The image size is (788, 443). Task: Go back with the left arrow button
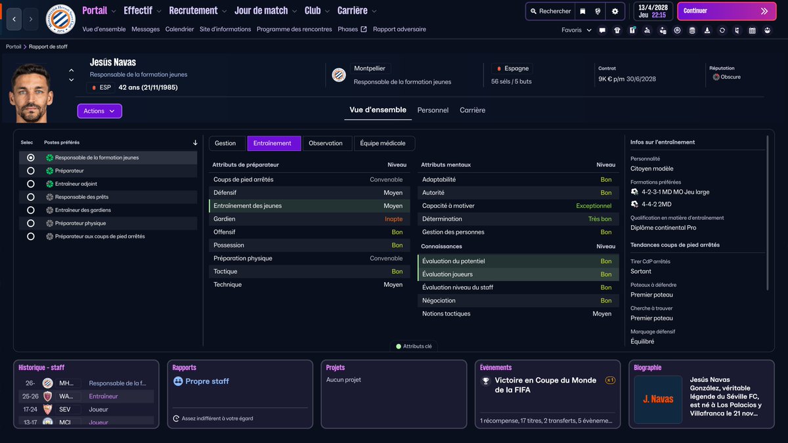pyautogui.click(x=14, y=19)
